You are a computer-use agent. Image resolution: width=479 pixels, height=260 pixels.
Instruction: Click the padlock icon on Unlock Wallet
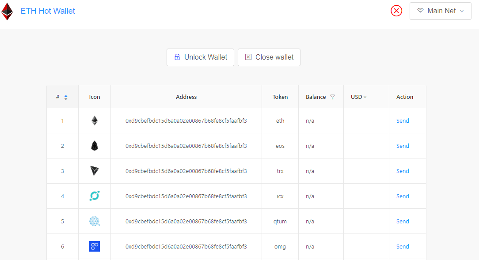tap(177, 57)
